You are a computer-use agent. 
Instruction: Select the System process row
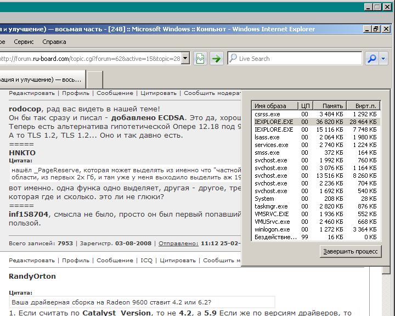[x=316, y=199]
